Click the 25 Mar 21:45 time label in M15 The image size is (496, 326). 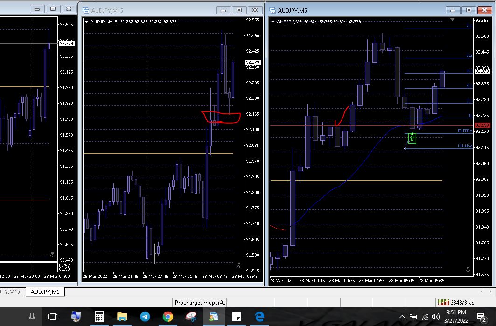(125, 277)
